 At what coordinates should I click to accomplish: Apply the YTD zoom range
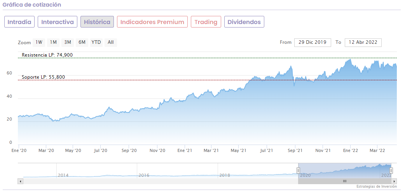tap(96, 42)
